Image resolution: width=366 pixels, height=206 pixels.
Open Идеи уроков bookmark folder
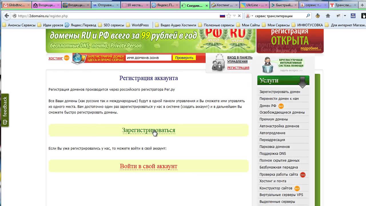point(50,25)
